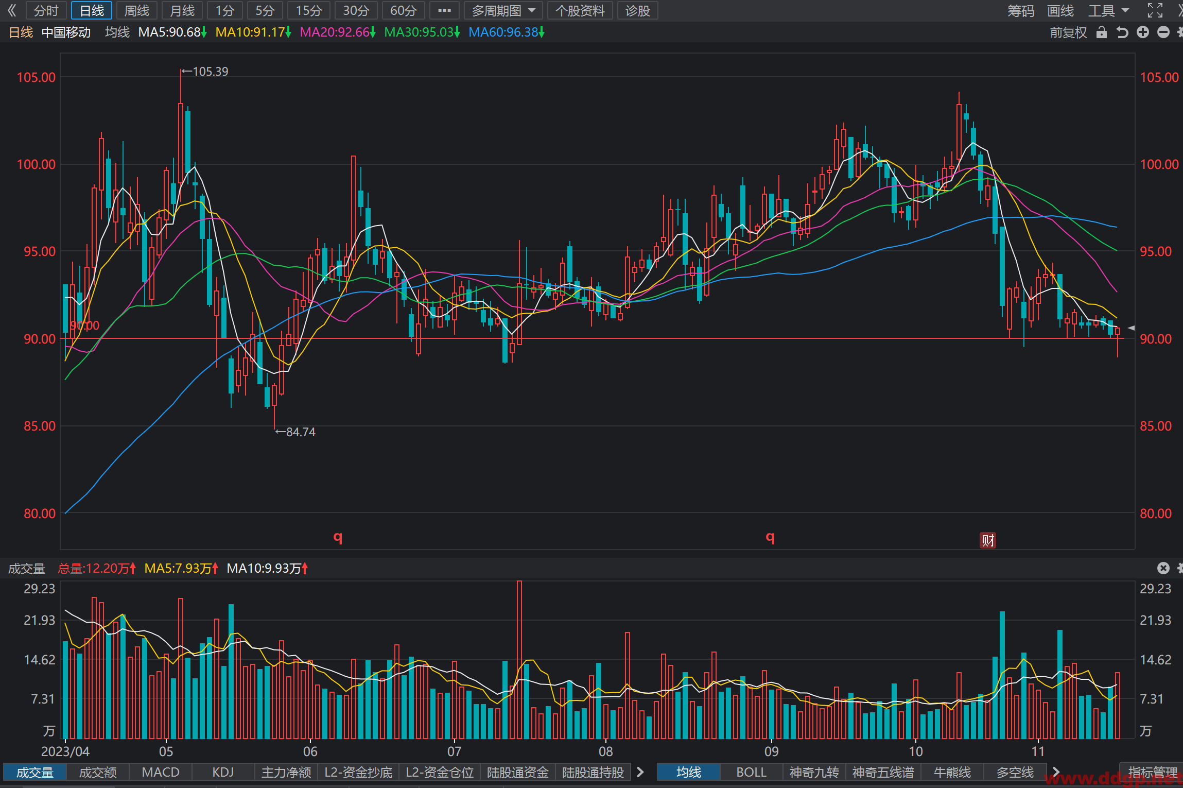Expand more sub-indicators with right chevron
Viewport: 1183px width, 788px height.
(x=640, y=772)
